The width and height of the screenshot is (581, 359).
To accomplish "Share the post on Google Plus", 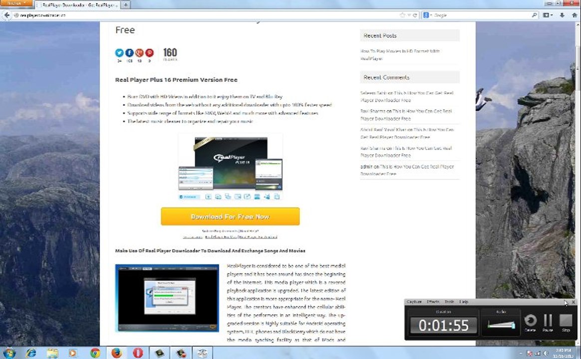I will click(x=139, y=53).
